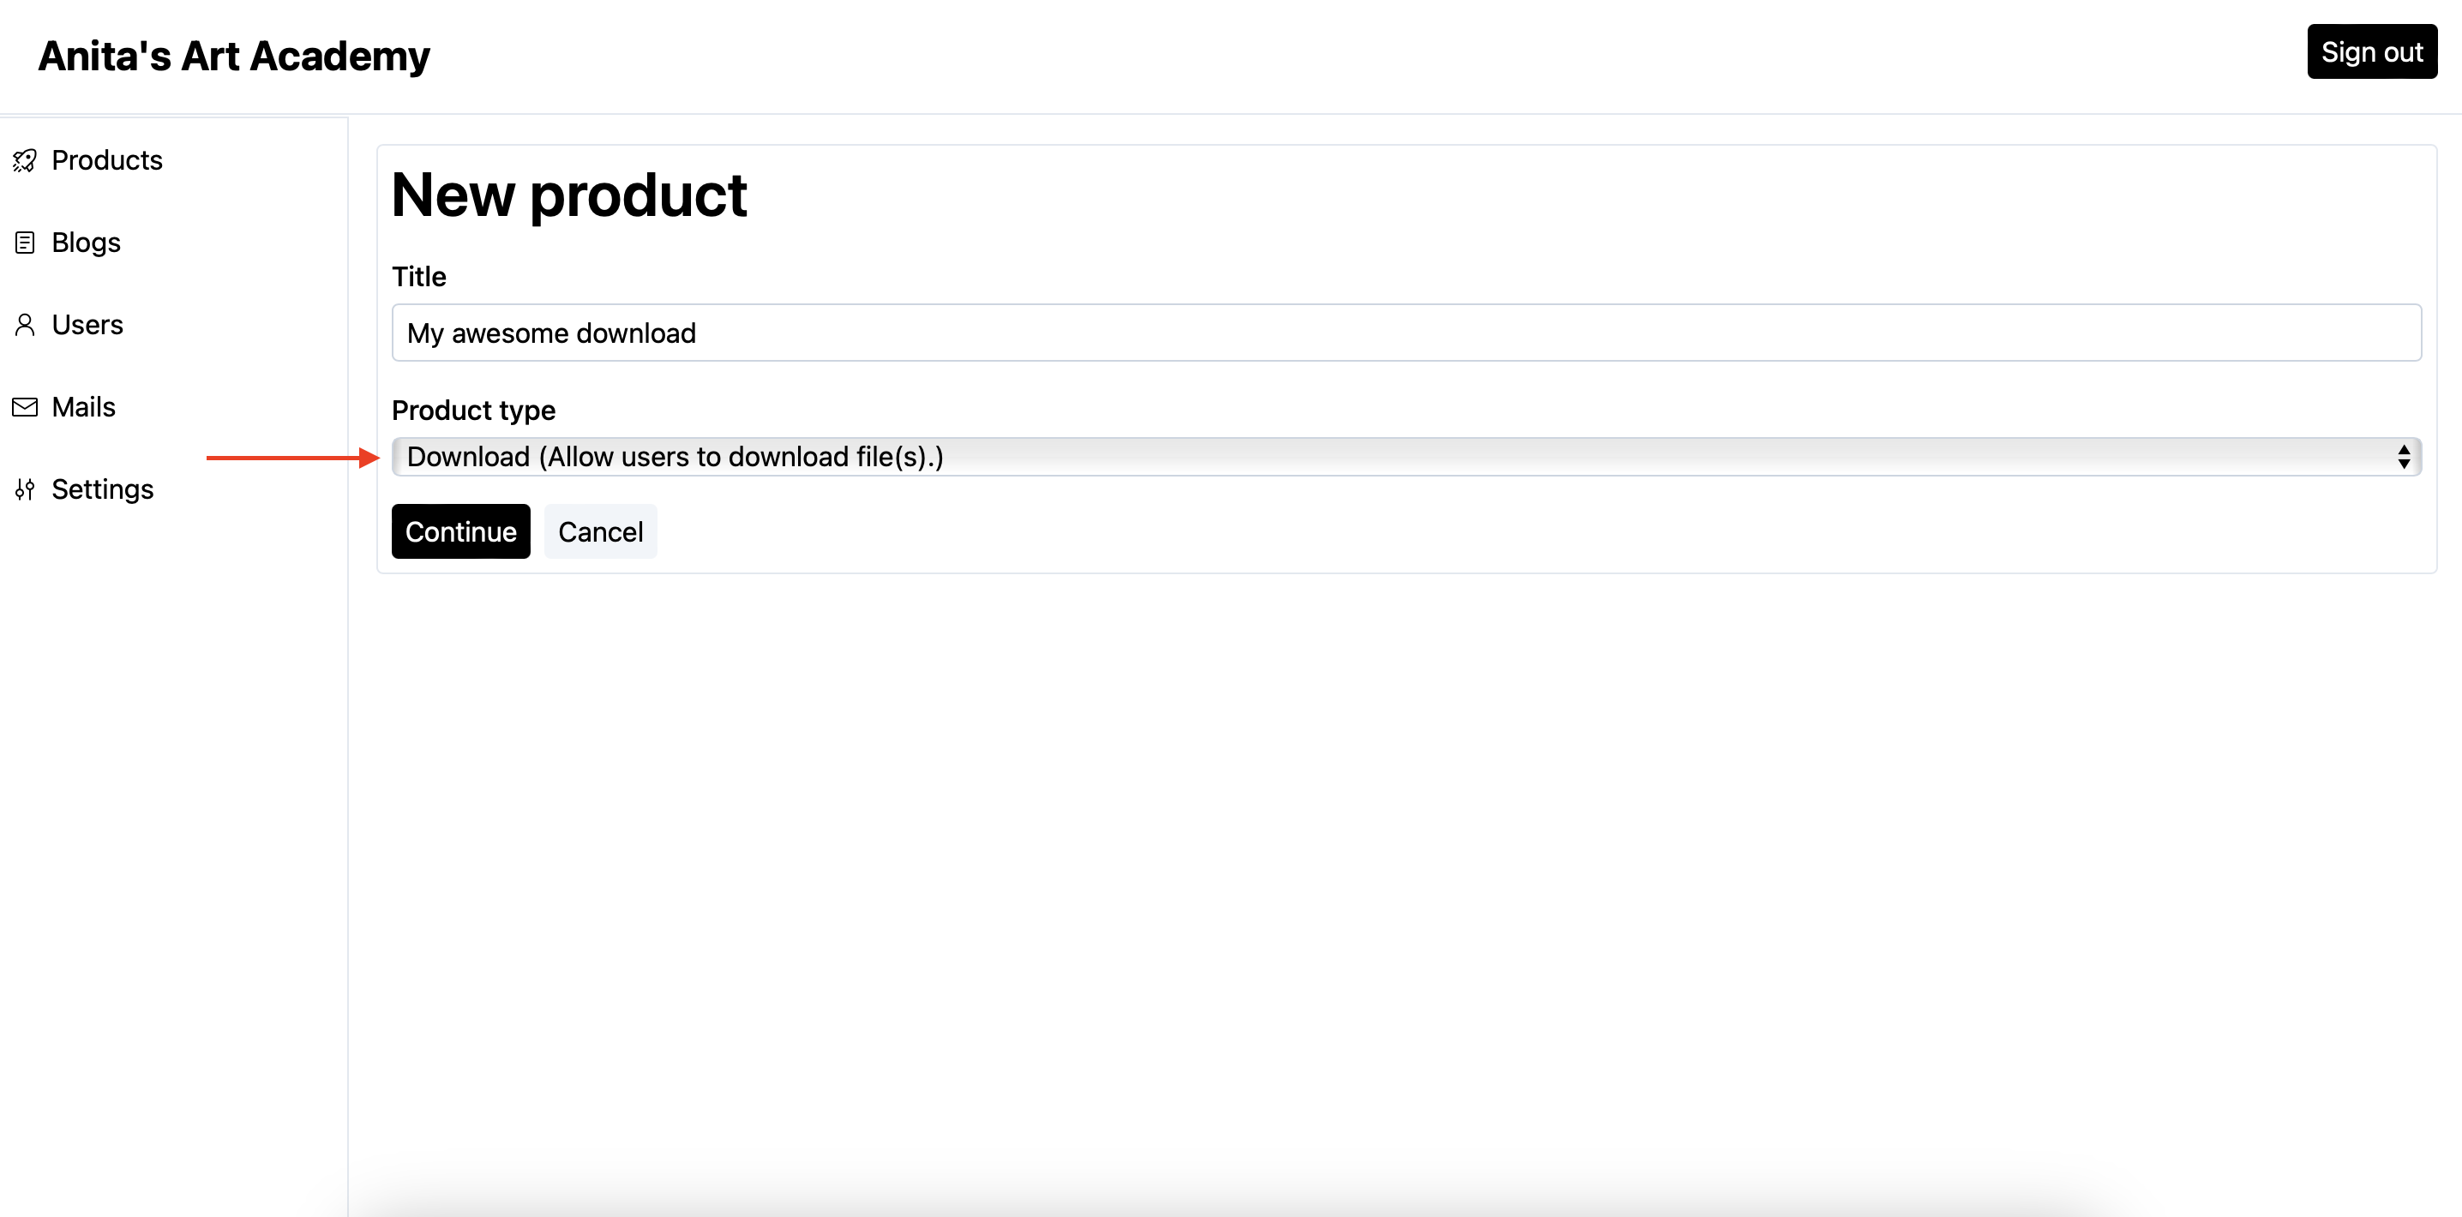Click the "Product type" field label

coord(473,410)
